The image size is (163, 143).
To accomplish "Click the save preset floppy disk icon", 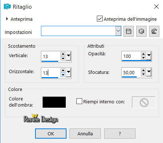I will 129,31.
